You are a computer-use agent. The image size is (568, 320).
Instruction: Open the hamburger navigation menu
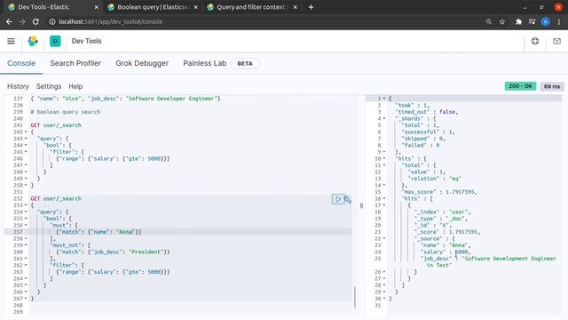pyautogui.click(x=11, y=41)
